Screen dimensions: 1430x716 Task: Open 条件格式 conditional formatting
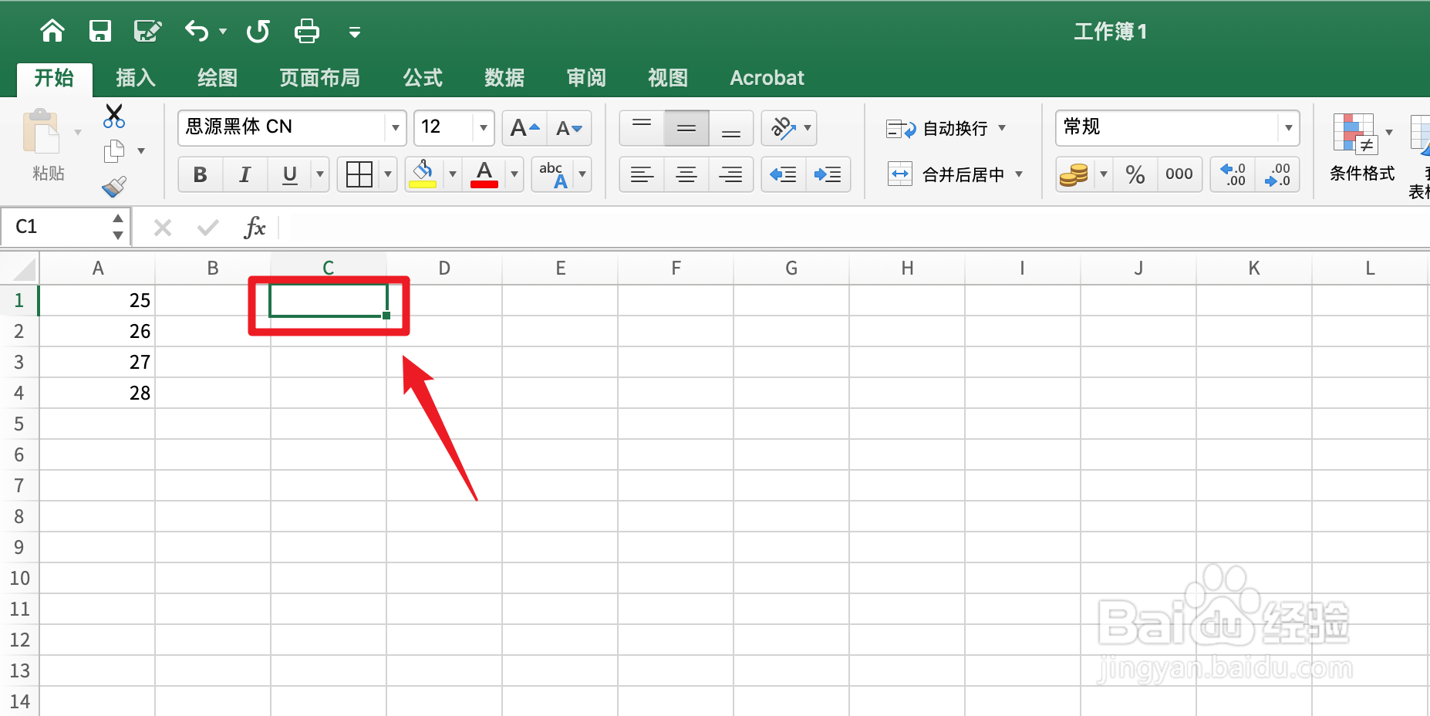point(1361,147)
